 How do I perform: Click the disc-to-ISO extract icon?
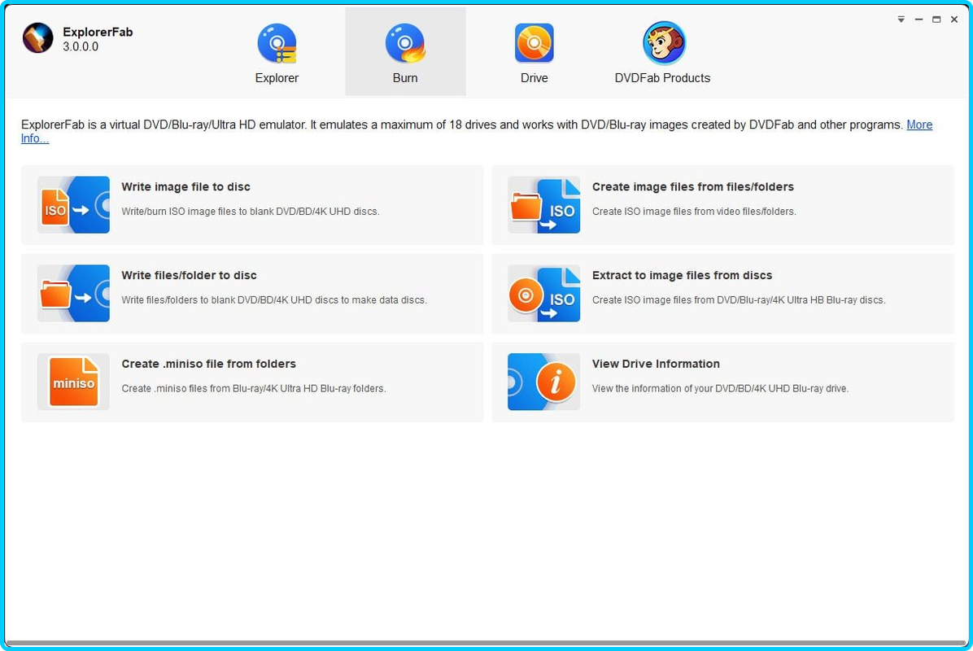pos(543,294)
